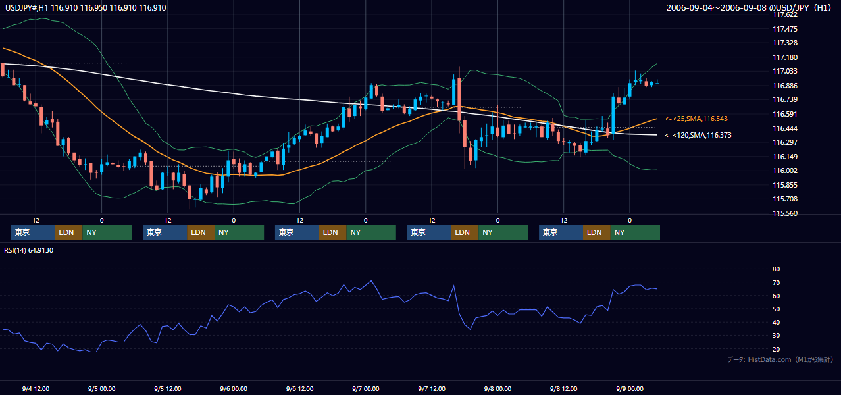
Task: Select the 9/6 00:00 date axis label
Action: point(234,388)
